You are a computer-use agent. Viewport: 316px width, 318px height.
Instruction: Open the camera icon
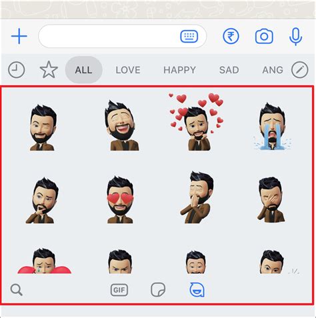(264, 37)
